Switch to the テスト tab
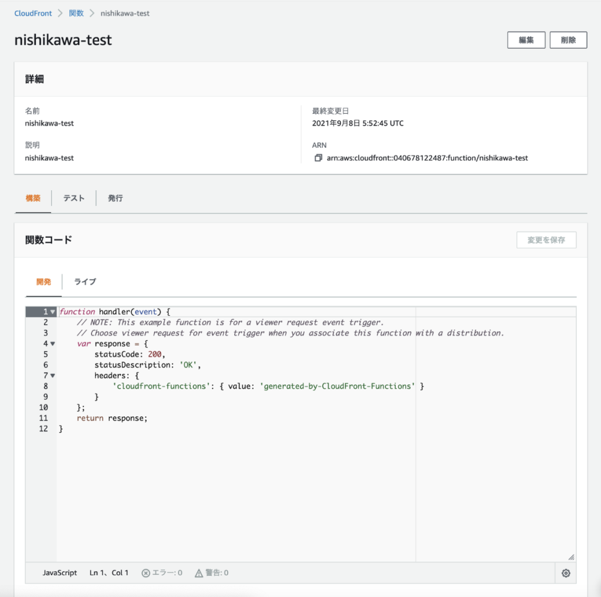 [74, 198]
